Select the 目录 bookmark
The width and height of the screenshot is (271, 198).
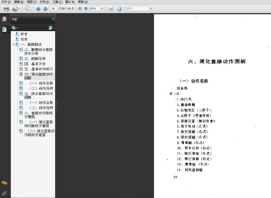point(24,39)
